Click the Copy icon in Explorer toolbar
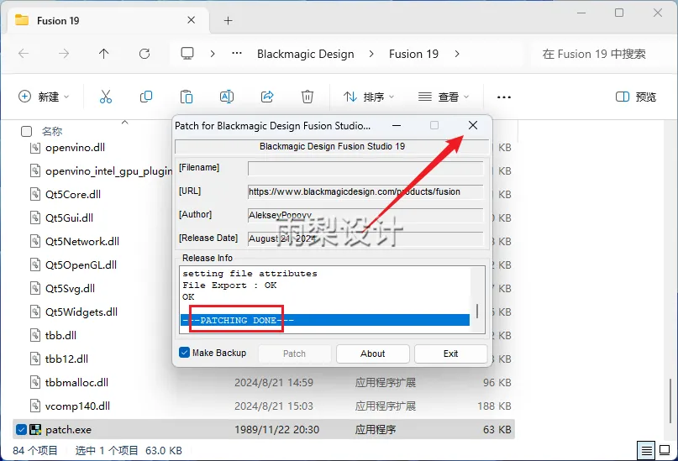 coord(146,97)
